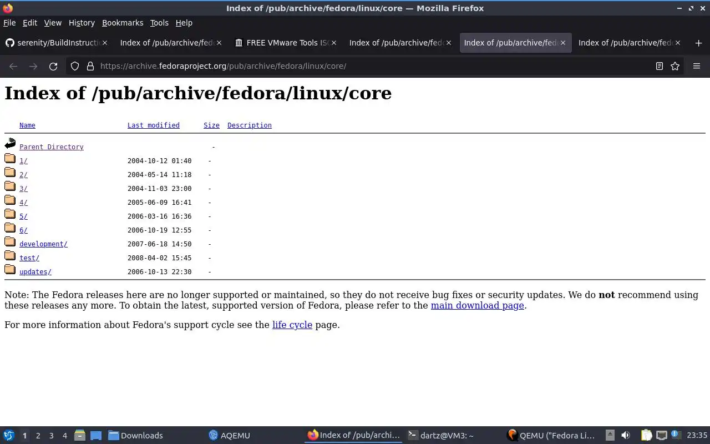This screenshot has height=444, width=710.
Task: Open the LXQt start menu icon
Action: [x=9, y=435]
